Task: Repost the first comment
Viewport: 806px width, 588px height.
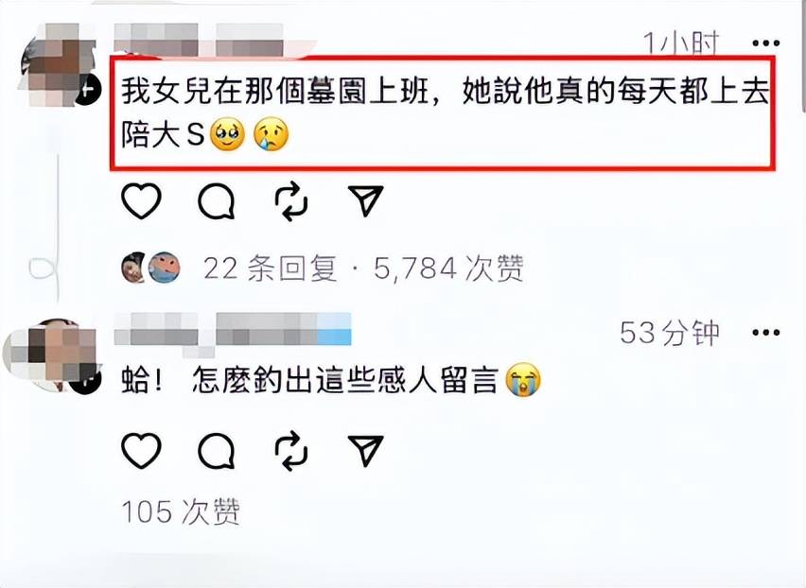Action: click(x=291, y=200)
